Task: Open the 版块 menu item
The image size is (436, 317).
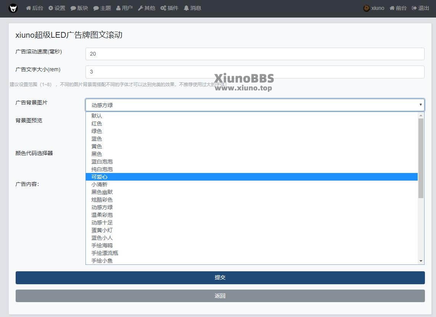Action: (x=79, y=8)
